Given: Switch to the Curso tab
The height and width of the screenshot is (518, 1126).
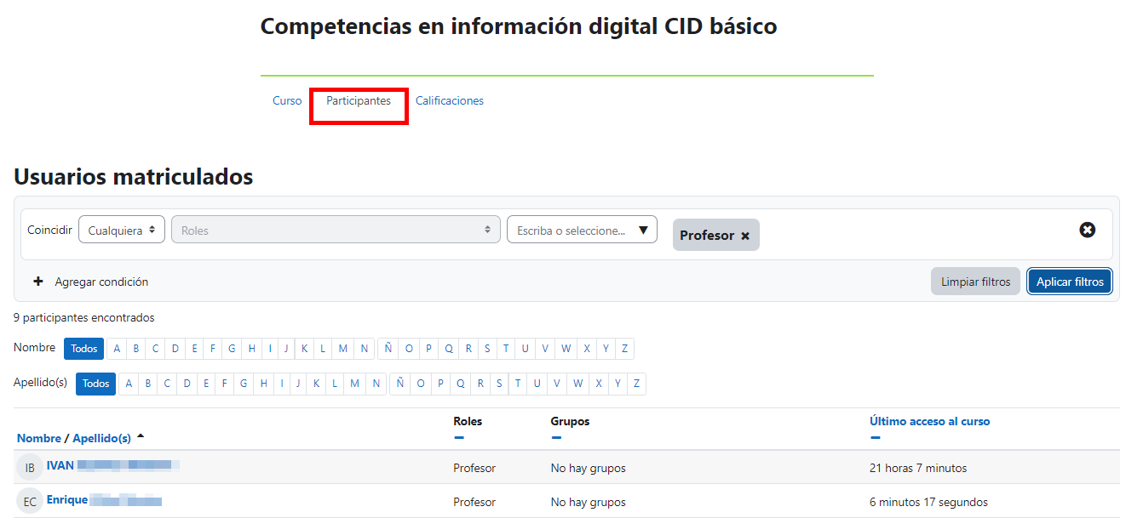Looking at the screenshot, I should coord(287,100).
